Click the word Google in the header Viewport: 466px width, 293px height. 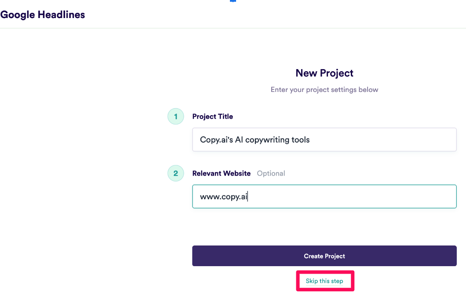point(18,15)
